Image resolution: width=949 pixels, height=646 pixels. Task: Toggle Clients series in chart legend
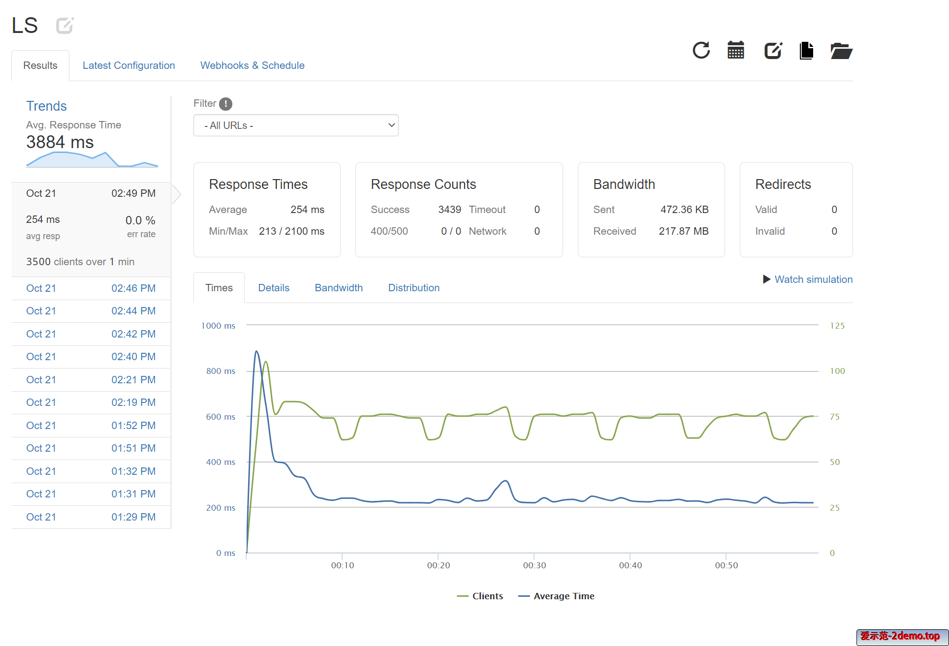click(480, 596)
